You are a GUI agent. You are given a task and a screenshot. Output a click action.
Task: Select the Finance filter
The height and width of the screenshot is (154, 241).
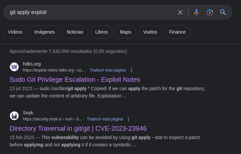(x=177, y=32)
